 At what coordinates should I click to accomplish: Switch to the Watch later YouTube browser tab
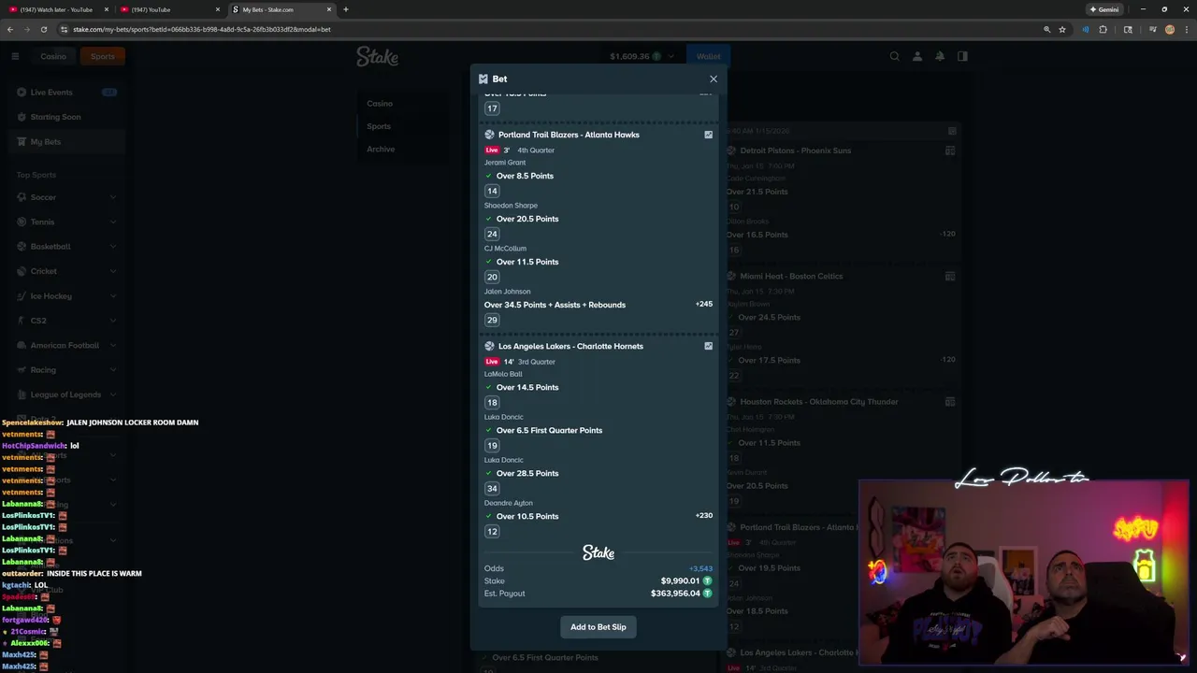point(56,9)
